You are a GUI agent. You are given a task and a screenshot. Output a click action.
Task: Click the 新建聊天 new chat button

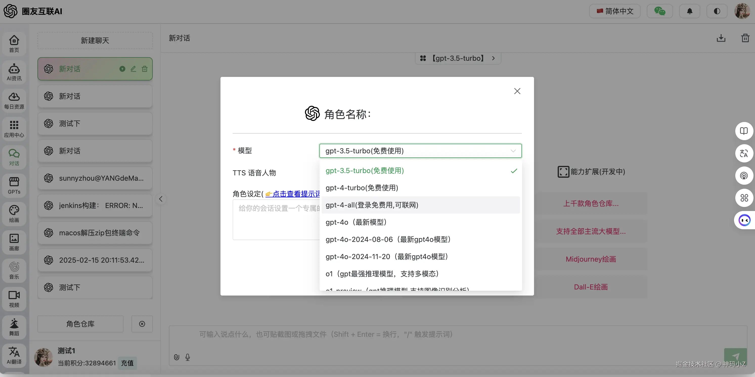tap(95, 40)
